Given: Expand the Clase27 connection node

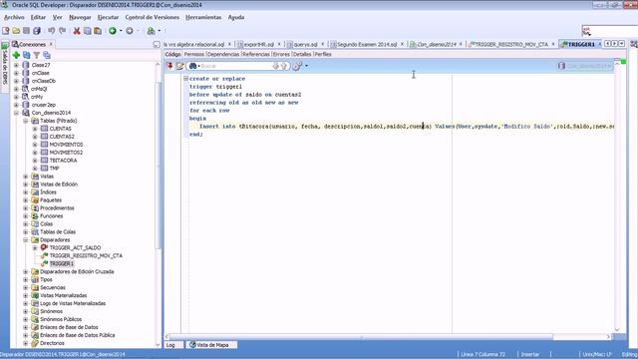Looking at the screenshot, I should coord(16,65).
